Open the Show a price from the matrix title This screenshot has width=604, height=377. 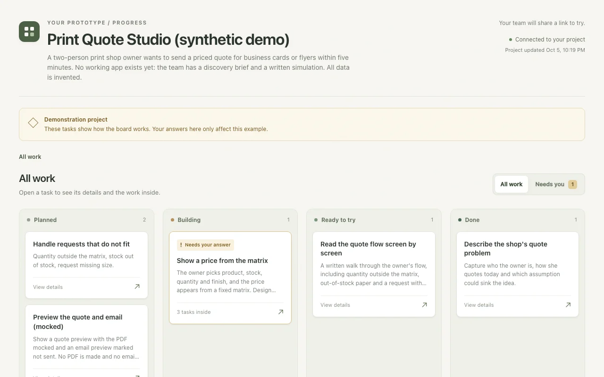pos(222,261)
